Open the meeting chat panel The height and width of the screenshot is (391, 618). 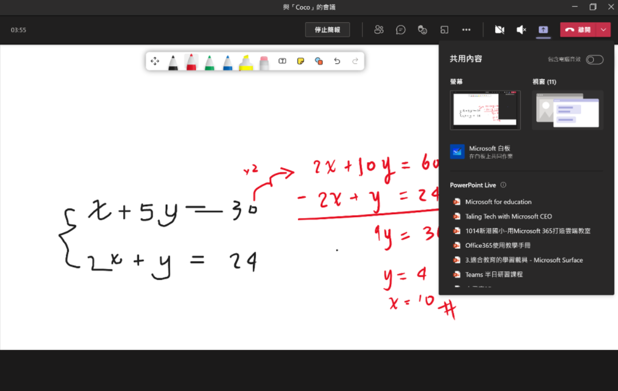click(401, 30)
